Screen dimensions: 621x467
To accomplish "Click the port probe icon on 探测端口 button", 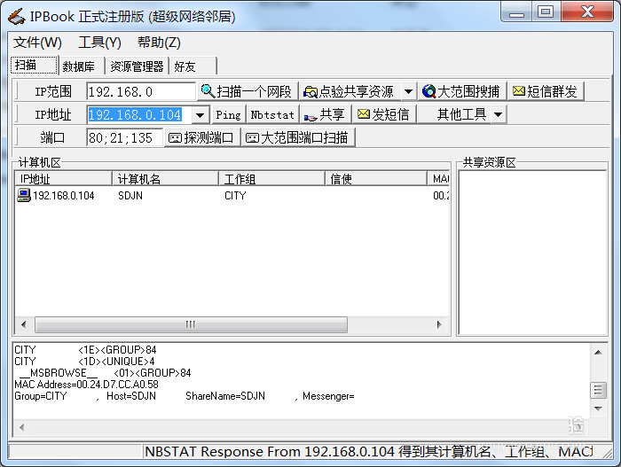I will pos(175,137).
